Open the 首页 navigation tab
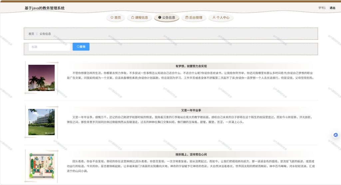Screen dimensions: 341x185 click(x=116, y=18)
